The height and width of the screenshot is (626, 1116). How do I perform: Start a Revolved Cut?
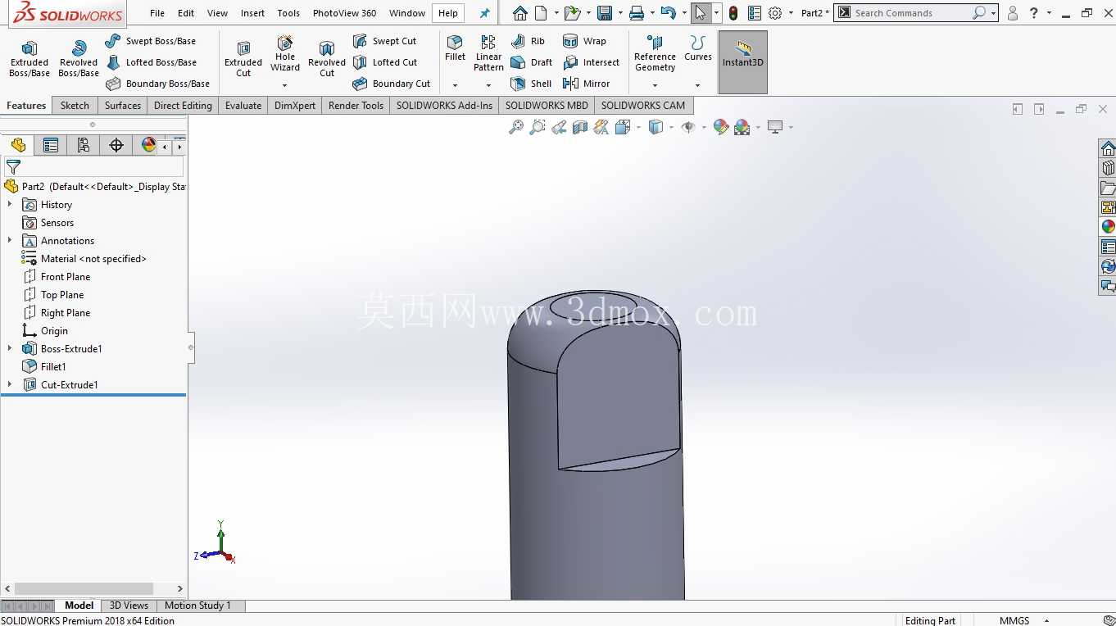(327, 59)
